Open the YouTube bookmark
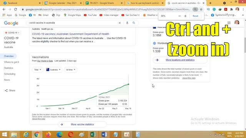 (90, 15)
